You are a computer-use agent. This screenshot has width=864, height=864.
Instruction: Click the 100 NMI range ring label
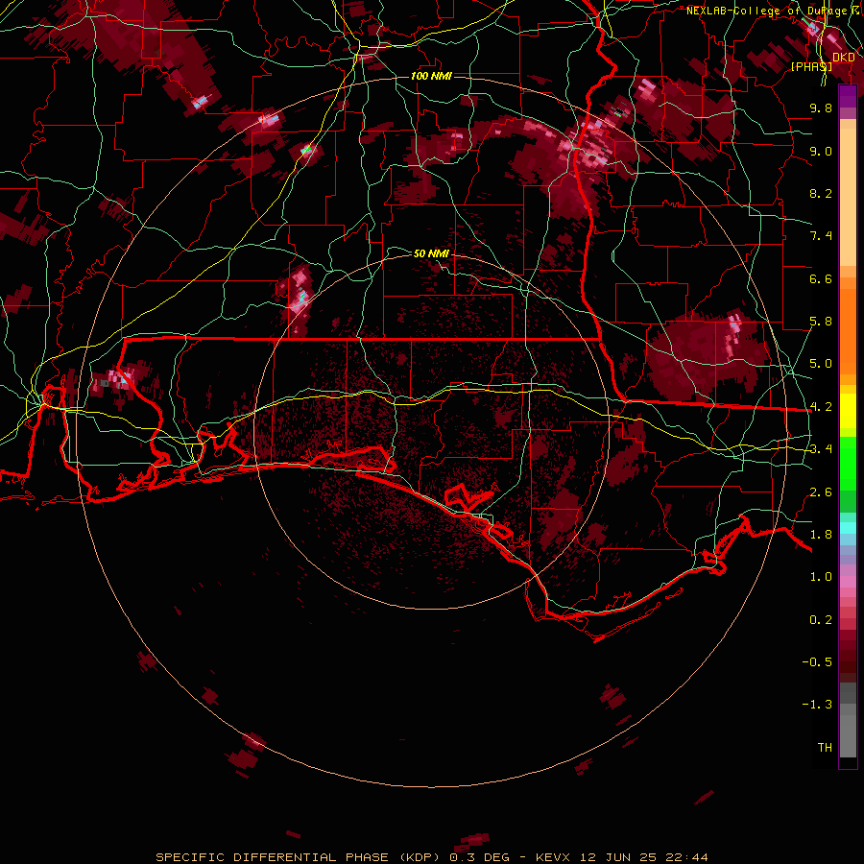[x=431, y=76]
